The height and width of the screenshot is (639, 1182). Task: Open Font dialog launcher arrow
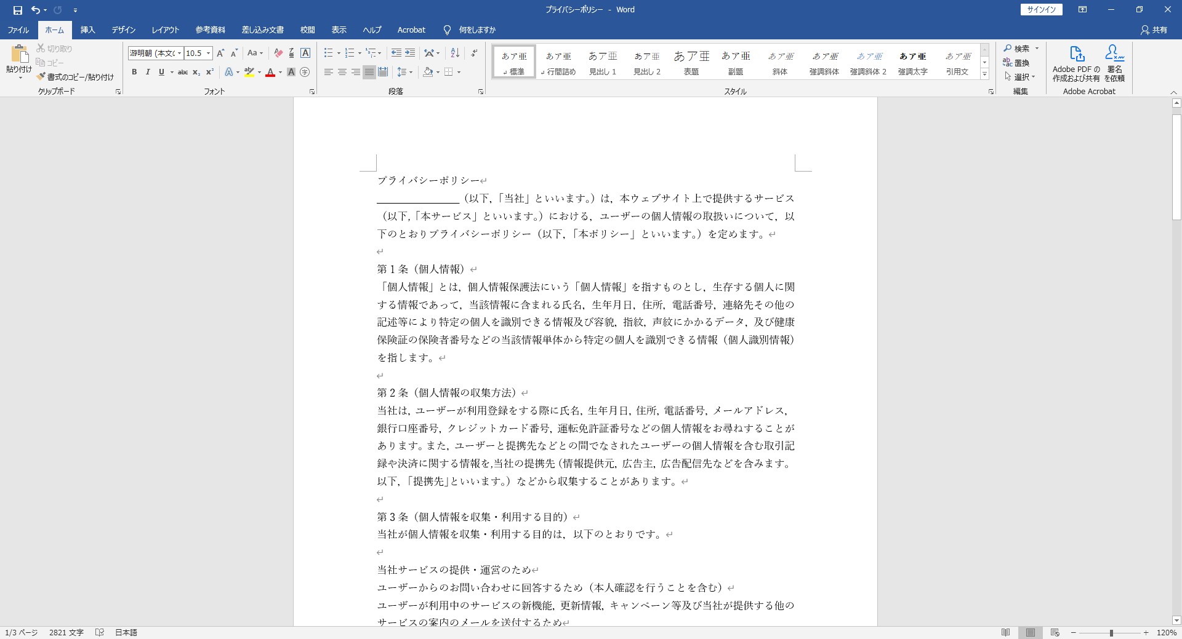[312, 92]
